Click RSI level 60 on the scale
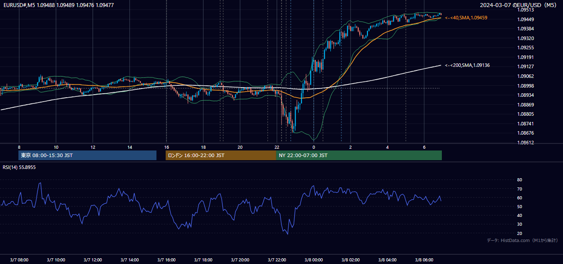This screenshot has height=264, width=563. pyautogui.click(x=520, y=198)
